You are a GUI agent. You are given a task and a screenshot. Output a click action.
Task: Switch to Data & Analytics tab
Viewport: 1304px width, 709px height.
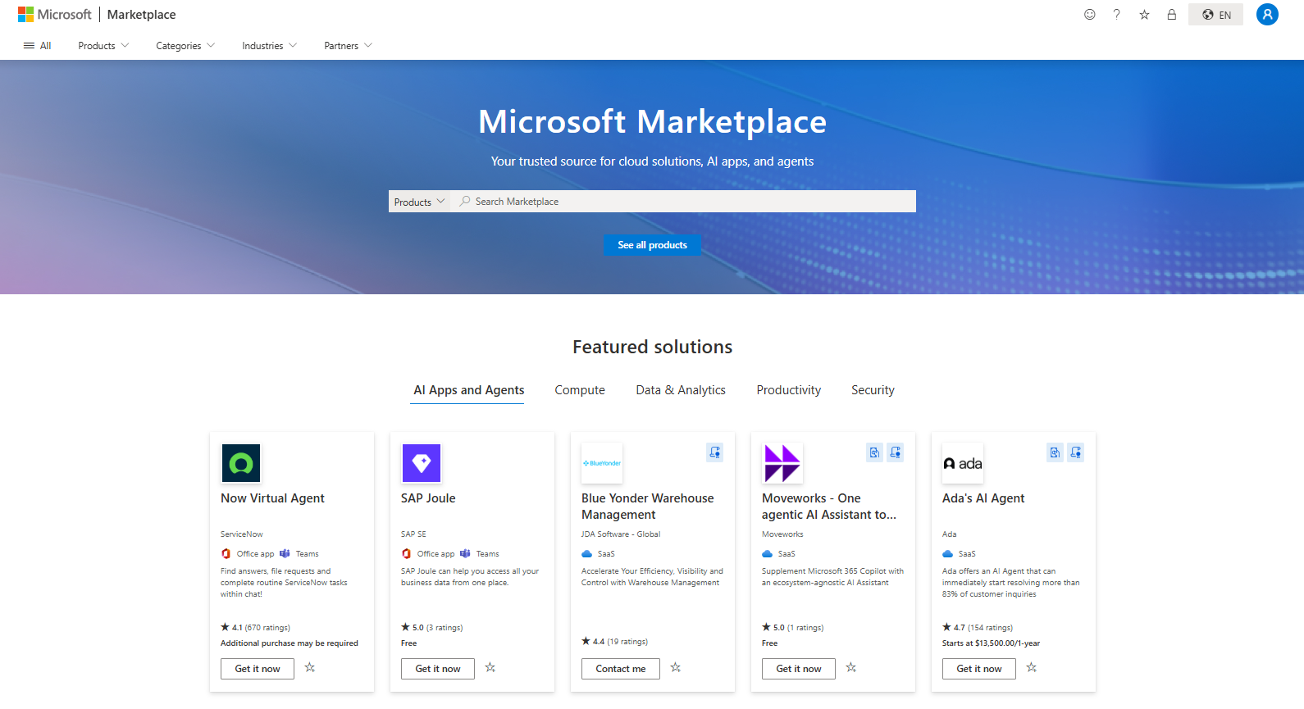(x=681, y=390)
